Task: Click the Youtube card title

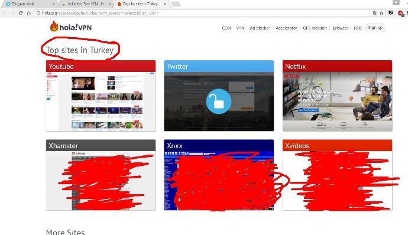Action: [x=61, y=67]
